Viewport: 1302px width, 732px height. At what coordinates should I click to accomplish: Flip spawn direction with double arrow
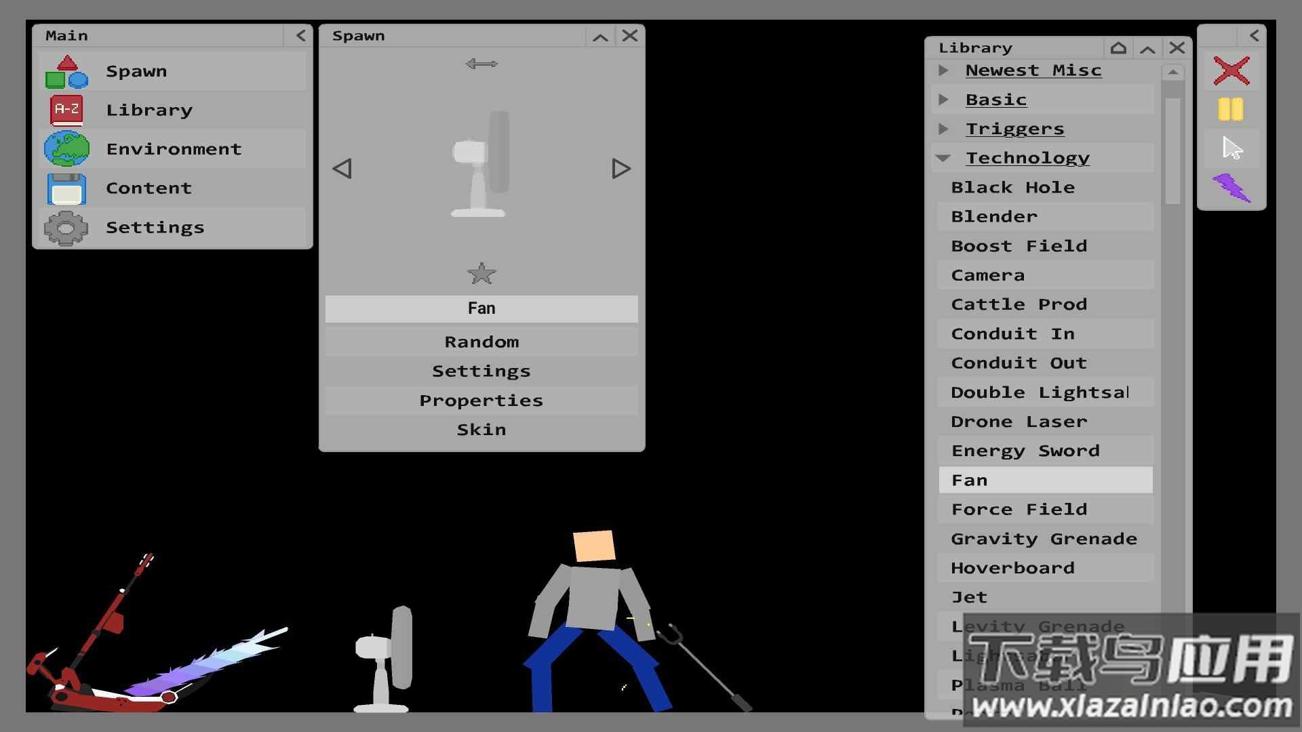click(x=481, y=64)
